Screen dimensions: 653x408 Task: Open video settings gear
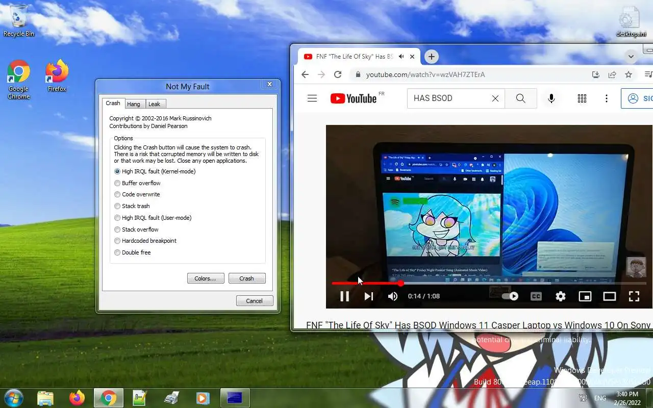tap(561, 296)
